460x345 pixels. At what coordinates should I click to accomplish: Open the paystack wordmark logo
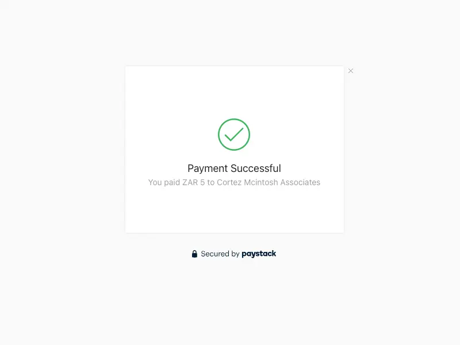pos(259,254)
